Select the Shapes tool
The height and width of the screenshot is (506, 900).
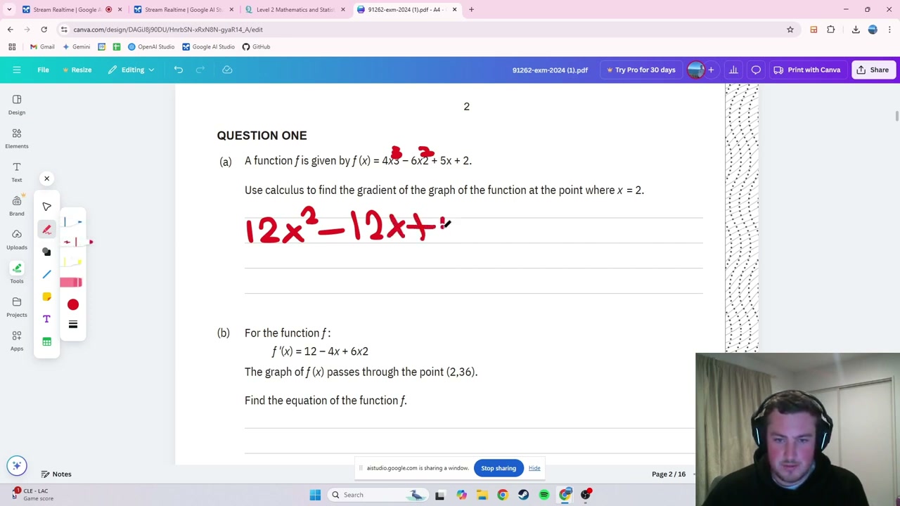[46, 252]
